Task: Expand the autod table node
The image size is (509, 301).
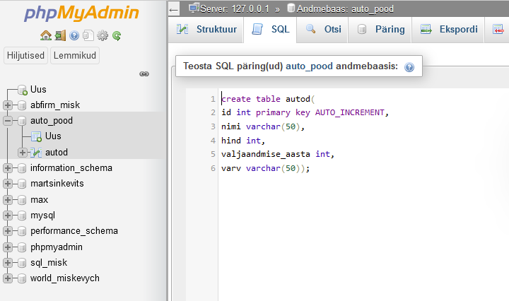Action: click(x=22, y=152)
